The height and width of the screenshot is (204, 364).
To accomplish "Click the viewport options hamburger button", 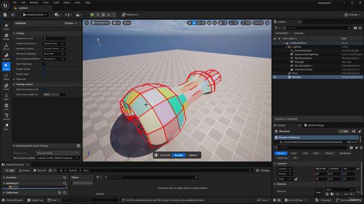I will (86, 23).
